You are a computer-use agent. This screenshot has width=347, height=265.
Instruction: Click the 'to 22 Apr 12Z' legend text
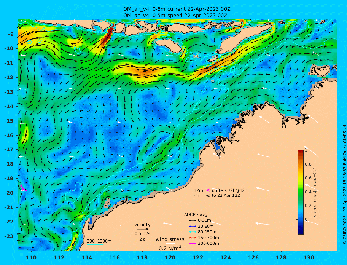pos(226,196)
